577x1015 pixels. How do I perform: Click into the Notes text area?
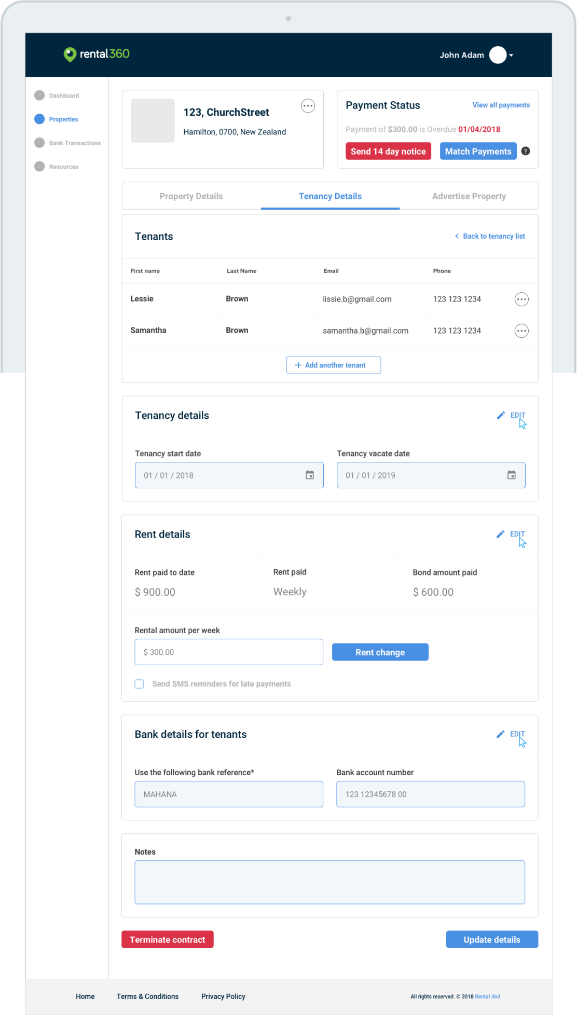tap(329, 882)
